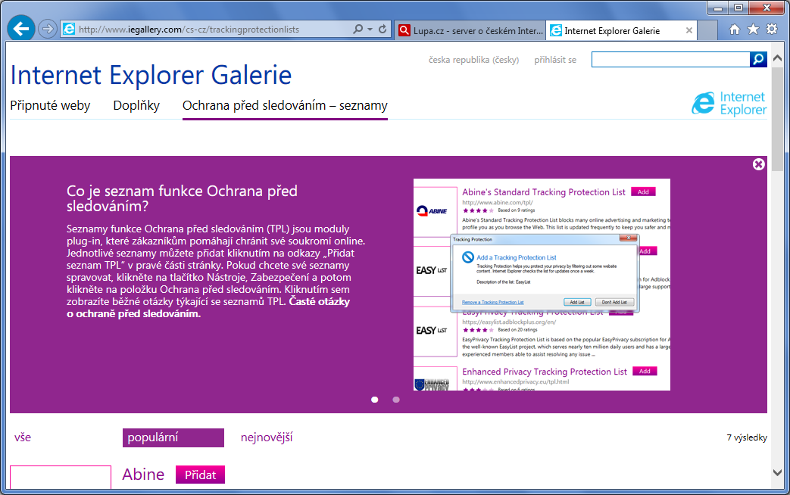Screen dimensions: 790x495
Task: Close the purple info banner
Action: [x=759, y=164]
